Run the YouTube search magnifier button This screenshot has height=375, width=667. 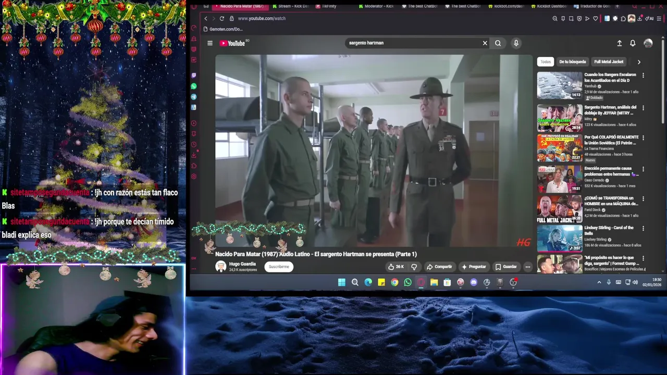click(x=498, y=43)
